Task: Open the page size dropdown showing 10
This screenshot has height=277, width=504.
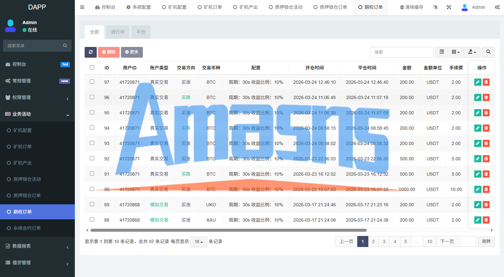Action: 199,242
